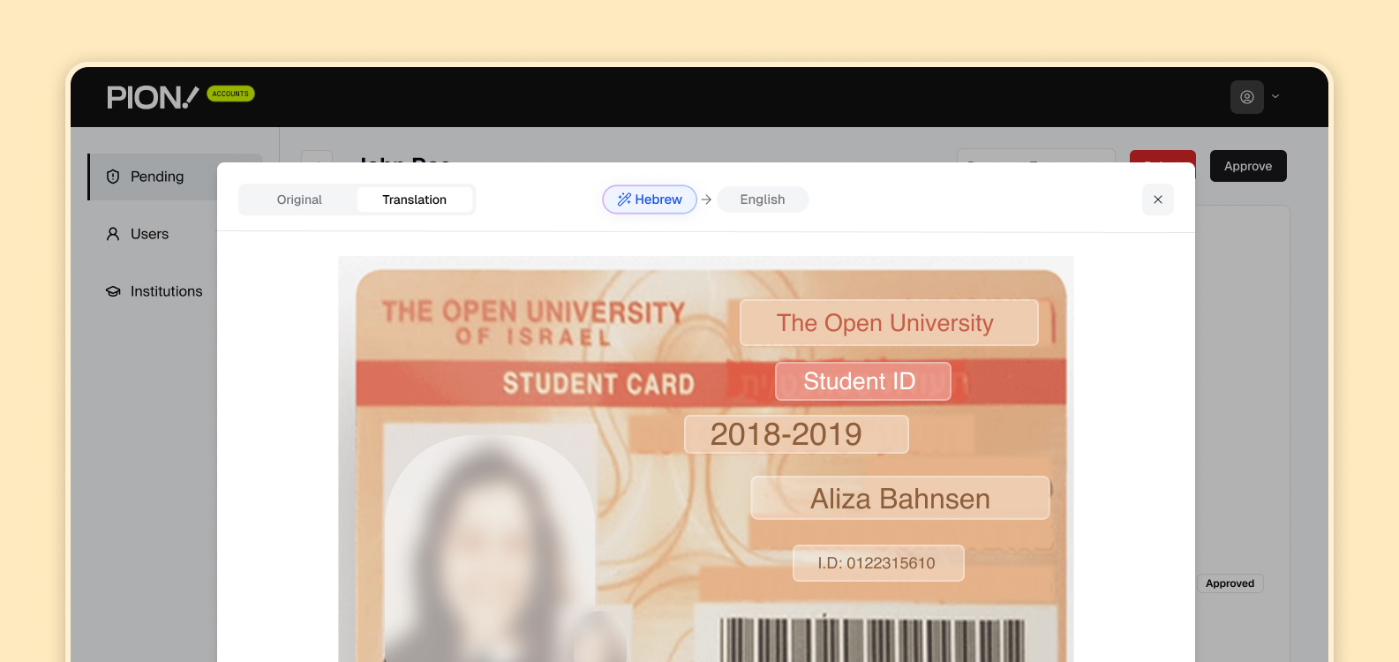Screen dimensions: 1399x662
Task: Click the arrow between Hebrew and English
Action: [706, 199]
